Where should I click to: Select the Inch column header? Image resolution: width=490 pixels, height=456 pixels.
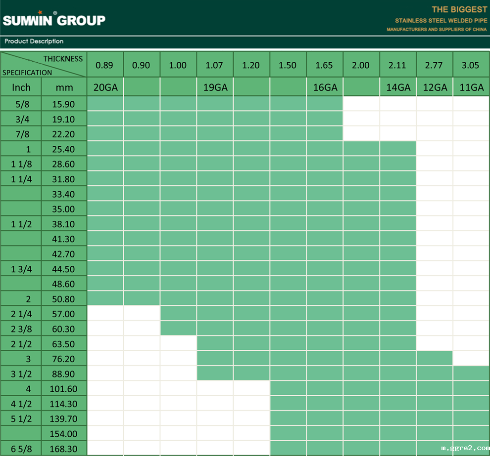pos(21,88)
